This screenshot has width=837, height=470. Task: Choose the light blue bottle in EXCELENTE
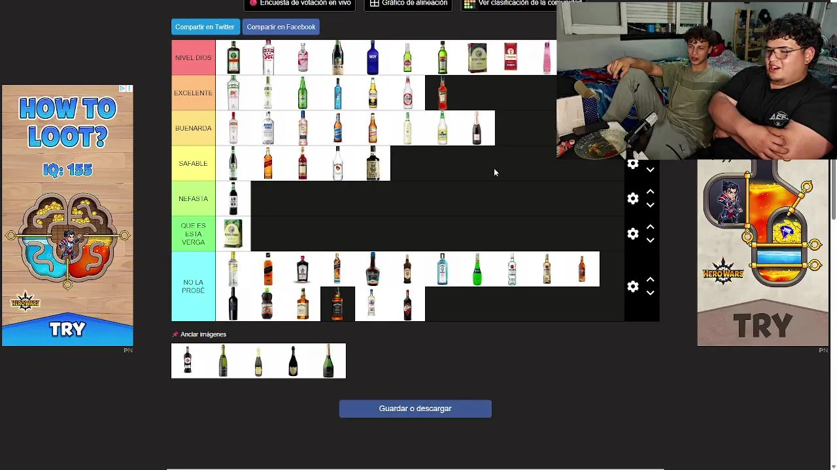(x=337, y=93)
